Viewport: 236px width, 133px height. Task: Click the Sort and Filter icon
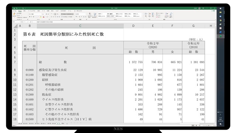point(167,14)
